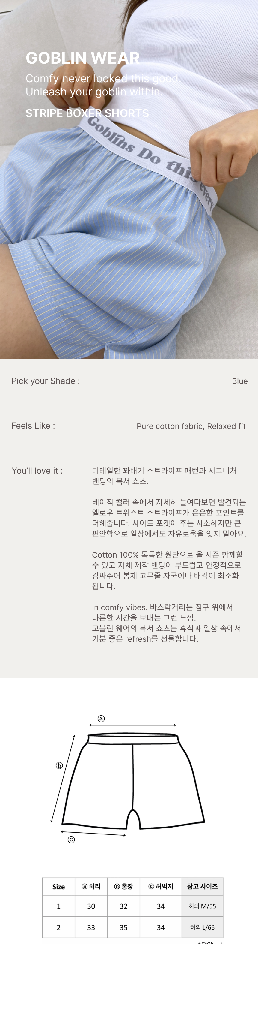Select the ⓐ 허리 column header
Screen dimensions: 258x1028
91,886
